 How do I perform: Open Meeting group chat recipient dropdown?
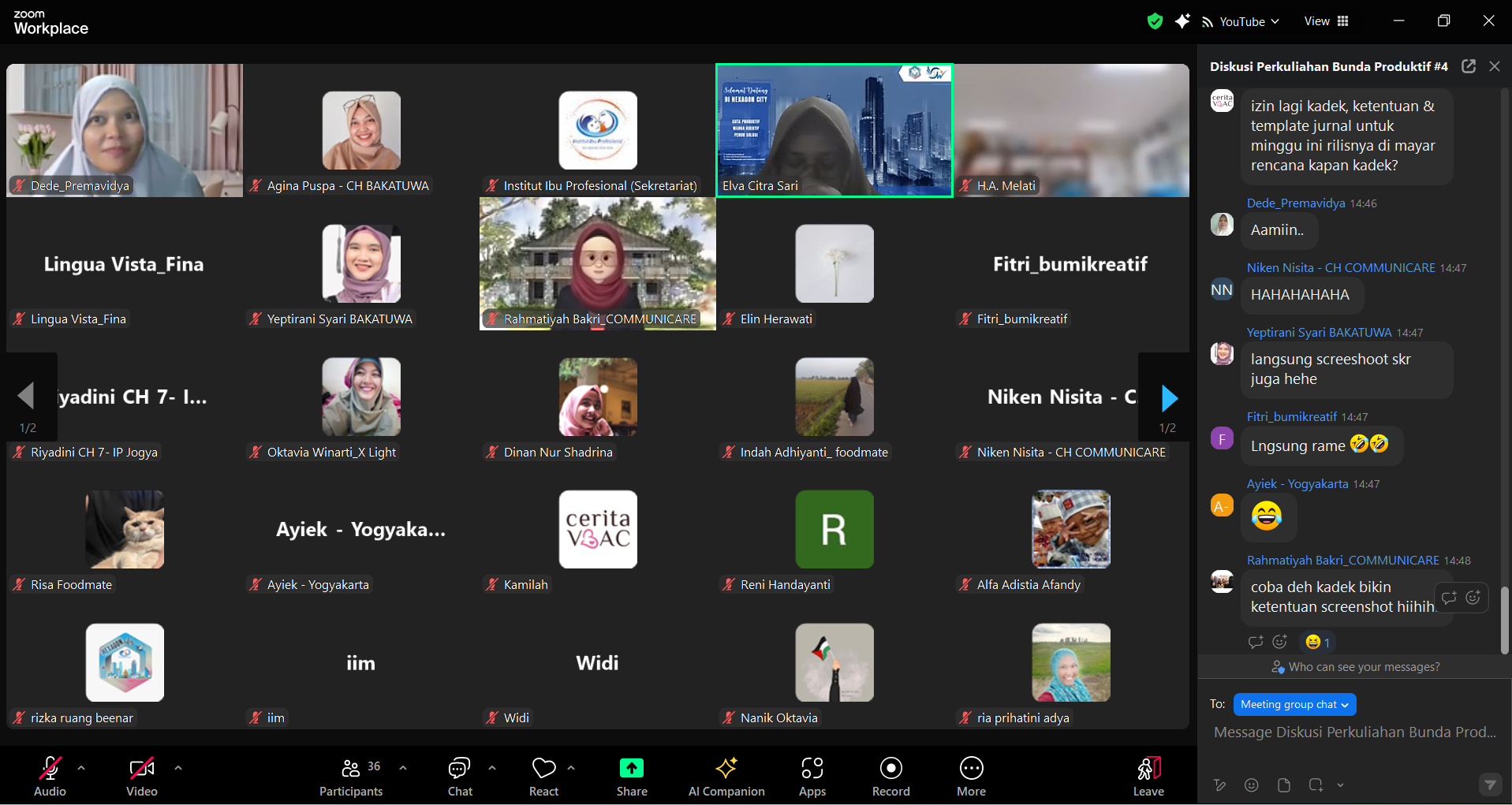1294,704
